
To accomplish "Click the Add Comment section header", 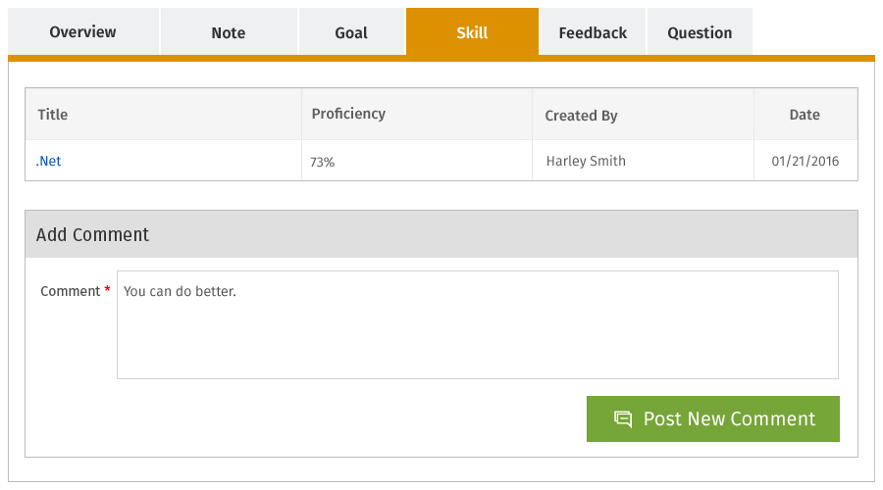I will coord(92,234).
